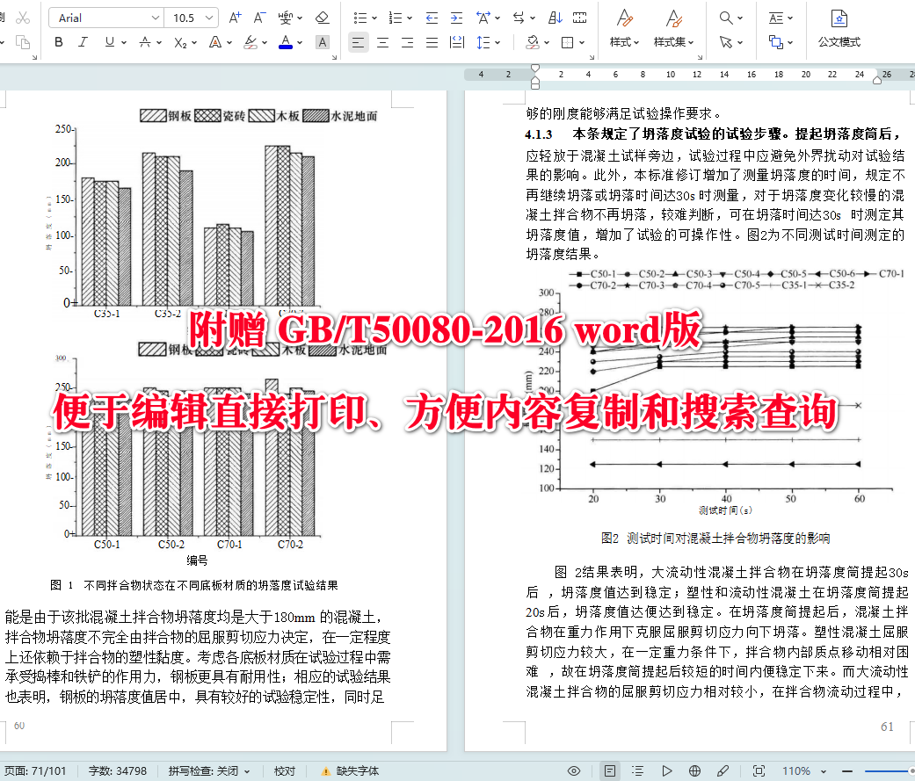Enter full screen mode from status bar
Screen dimensions: 915x781
point(759,770)
